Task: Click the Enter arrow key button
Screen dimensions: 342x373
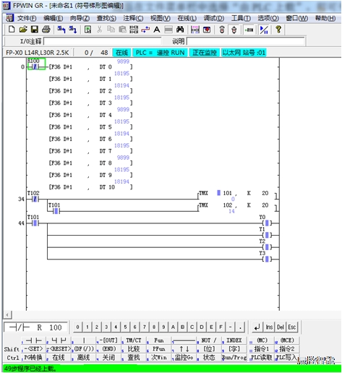Action: [x=257, y=327]
